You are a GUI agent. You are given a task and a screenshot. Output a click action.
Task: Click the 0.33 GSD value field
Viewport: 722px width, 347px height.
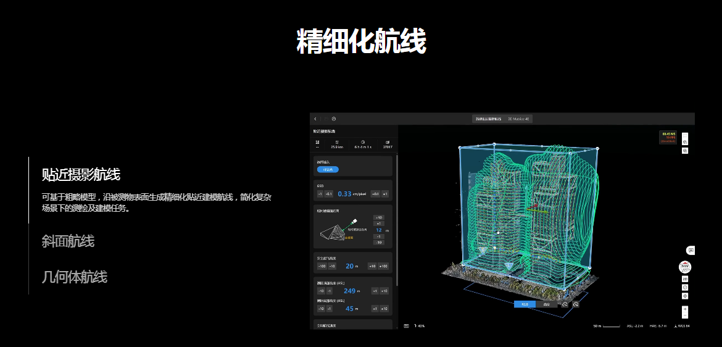[x=344, y=194]
